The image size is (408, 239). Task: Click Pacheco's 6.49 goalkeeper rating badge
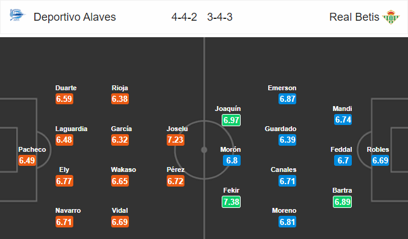(x=27, y=160)
